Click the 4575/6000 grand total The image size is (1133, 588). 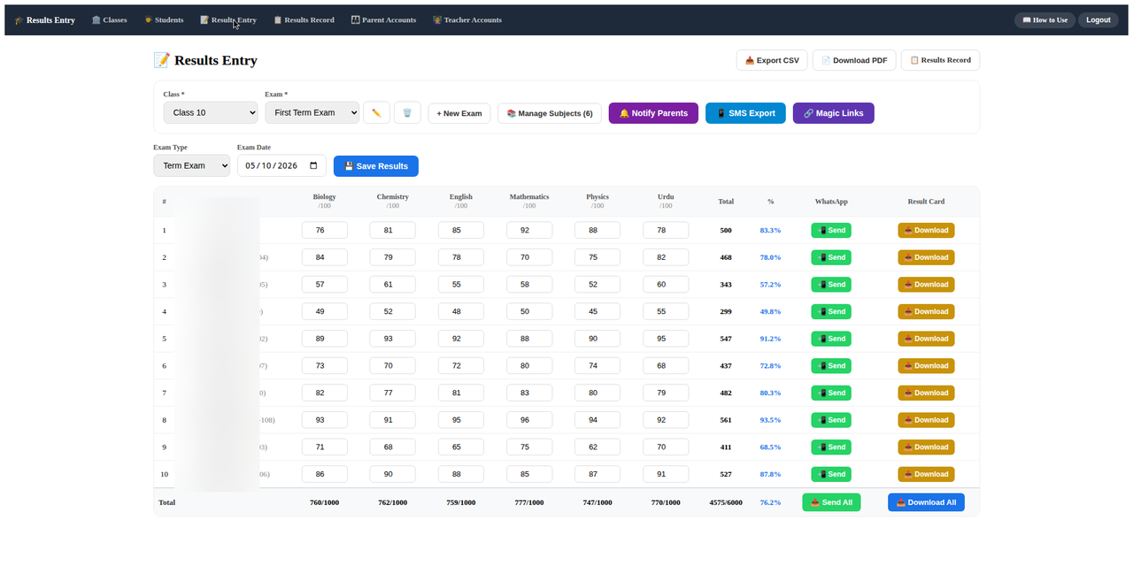click(x=726, y=502)
